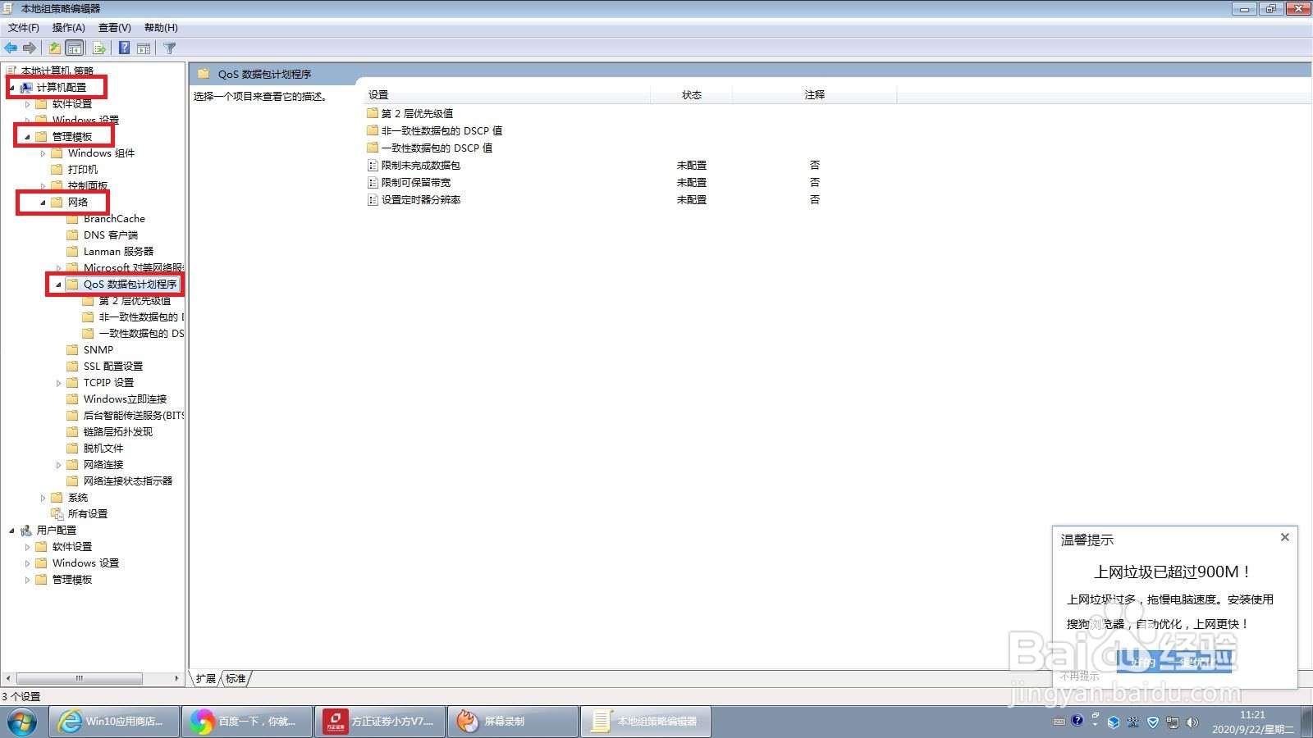
Task: Expand the TCPIP 设置 node
Action: coord(58,382)
